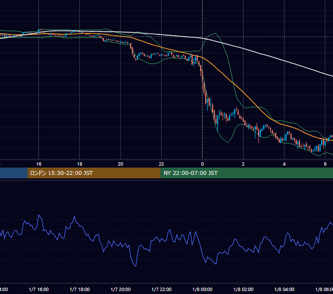Click the upper chart time label 0

202,164
